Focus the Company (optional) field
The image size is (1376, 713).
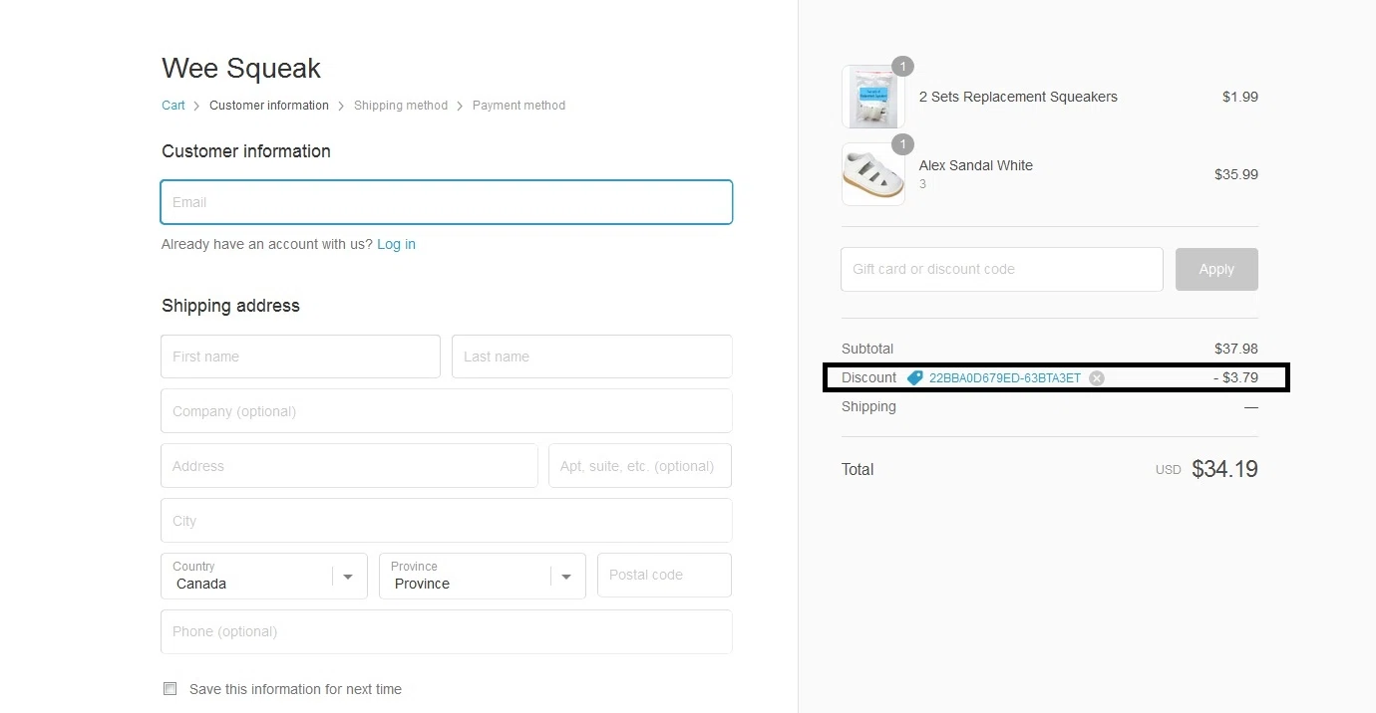(447, 411)
